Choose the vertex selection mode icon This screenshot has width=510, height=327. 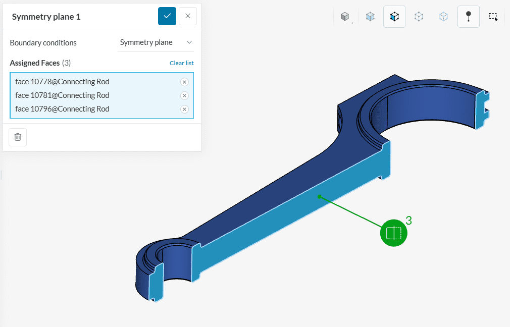tap(443, 17)
